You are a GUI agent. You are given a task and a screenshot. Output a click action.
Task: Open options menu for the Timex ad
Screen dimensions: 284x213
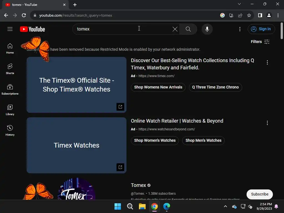pos(267,62)
